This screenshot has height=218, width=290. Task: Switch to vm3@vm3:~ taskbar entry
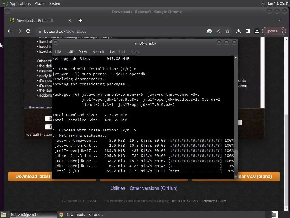coord(33,215)
